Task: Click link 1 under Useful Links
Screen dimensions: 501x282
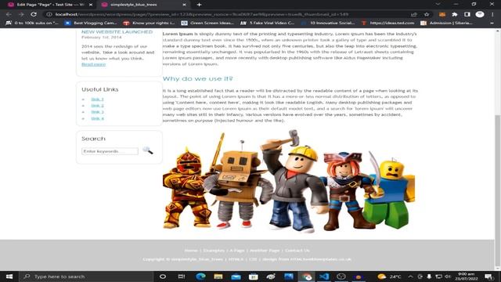Action: (x=97, y=99)
